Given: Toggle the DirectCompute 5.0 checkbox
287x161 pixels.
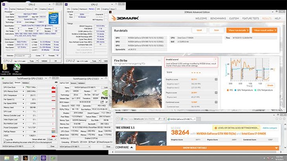Looking at the screenshot, I should (x=98, y=142).
